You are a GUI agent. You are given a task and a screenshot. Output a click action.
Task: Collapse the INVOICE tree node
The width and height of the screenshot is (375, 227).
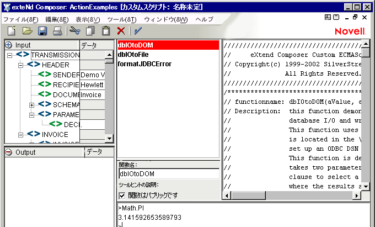point(20,135)
